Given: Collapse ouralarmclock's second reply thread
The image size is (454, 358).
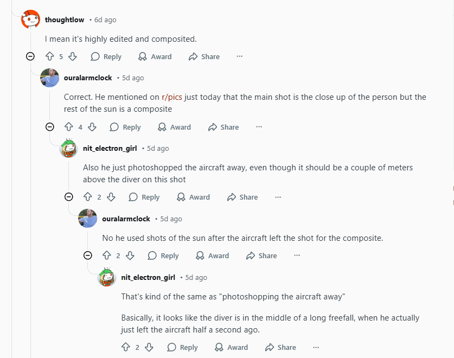Looking at the screenshot, I should coord(88,255).
